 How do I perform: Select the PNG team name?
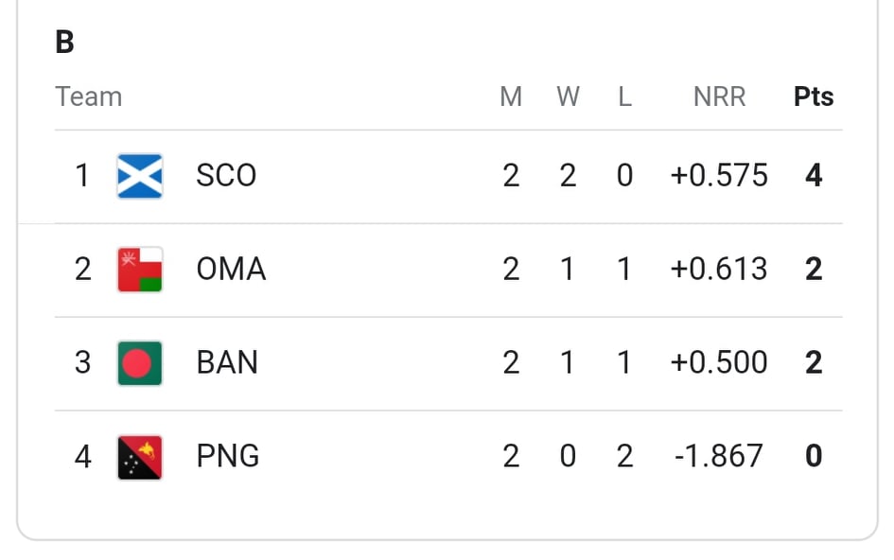pyautogui.click(x=227, y=456)
